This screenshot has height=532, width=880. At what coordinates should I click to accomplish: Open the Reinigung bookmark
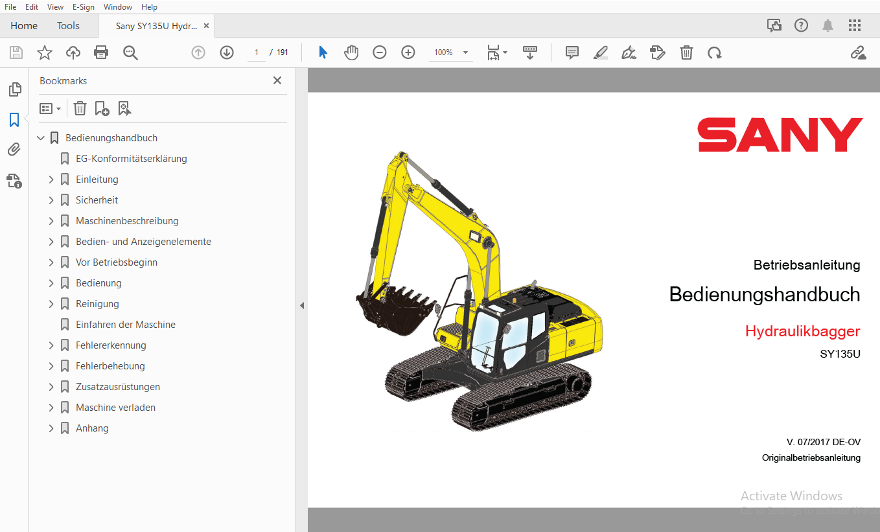97,304
